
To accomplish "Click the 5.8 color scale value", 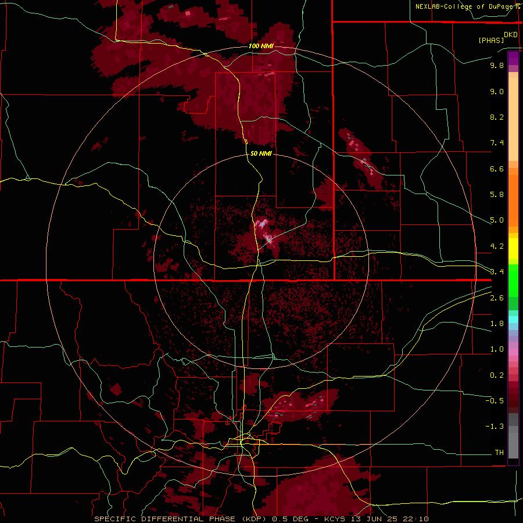I will 497,195.
